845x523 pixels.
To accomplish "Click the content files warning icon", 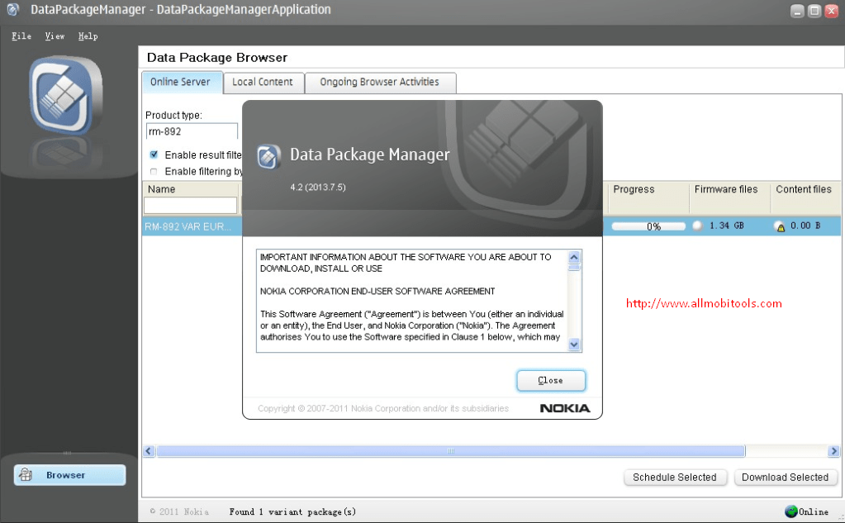I will (x=779, y=226).
